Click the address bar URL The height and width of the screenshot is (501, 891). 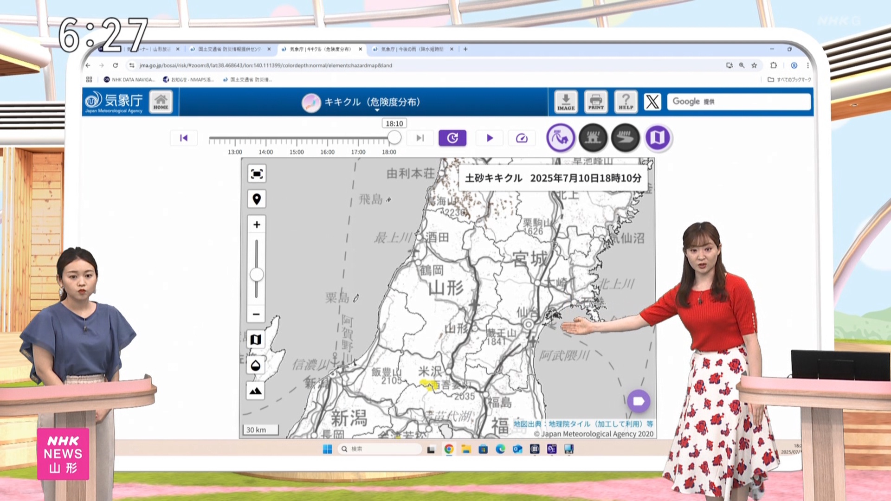266,65
